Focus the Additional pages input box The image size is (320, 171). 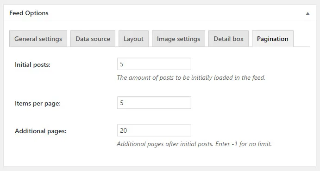point(154,130)
